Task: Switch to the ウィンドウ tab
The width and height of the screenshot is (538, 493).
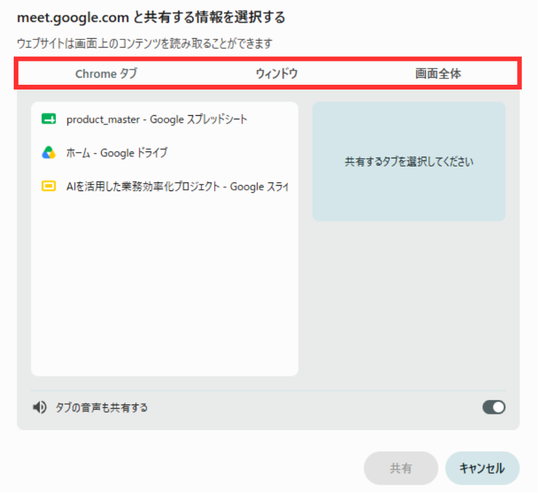Action: pyautogui.click(x=276, y=73)
